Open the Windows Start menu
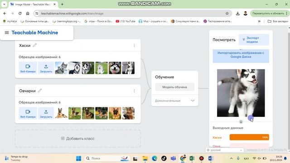Screen dimensions: 290x163 click(x=78, y=158)
